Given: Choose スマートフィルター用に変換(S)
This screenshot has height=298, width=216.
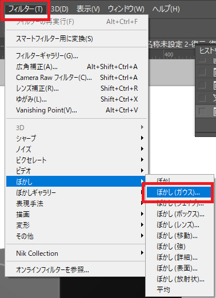Looking at the screenshot, I should [x=77, y=39].
